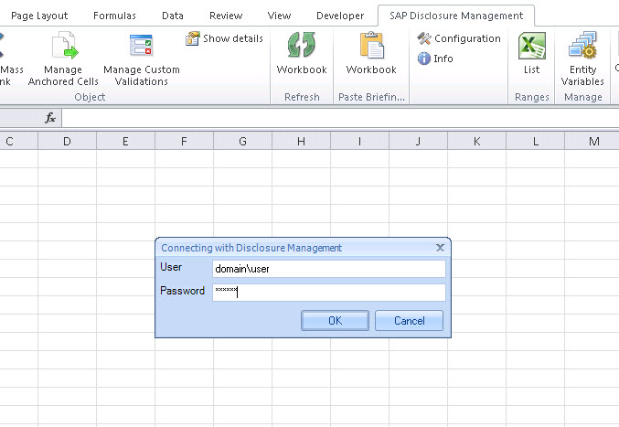Select column M header
The height and width of the screenshot is (427, 619).
[592, 142]
